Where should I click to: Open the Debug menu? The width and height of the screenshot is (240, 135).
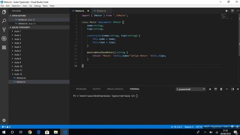37,6
